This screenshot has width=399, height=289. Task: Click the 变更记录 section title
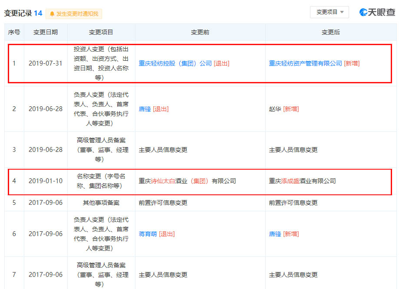18,13
